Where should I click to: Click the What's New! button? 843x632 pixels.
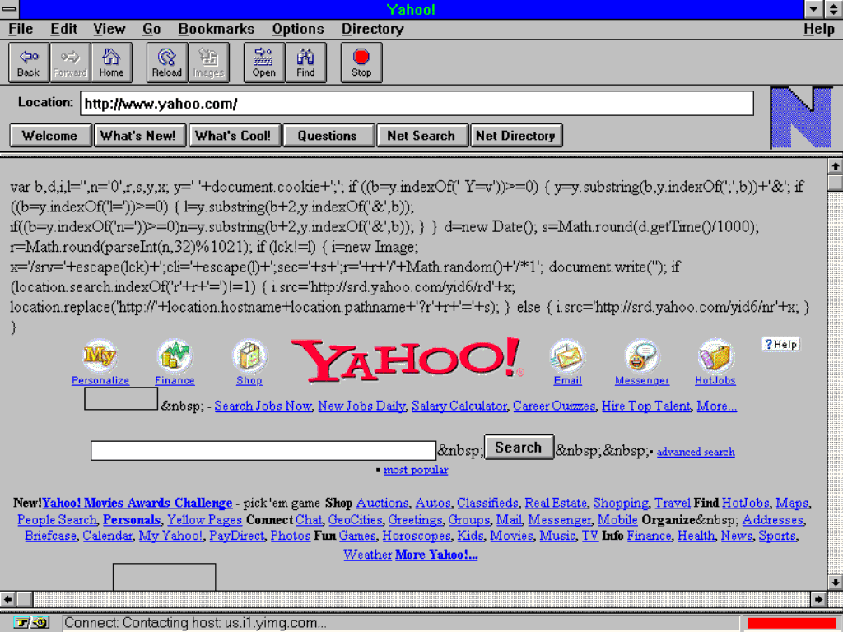140,136
